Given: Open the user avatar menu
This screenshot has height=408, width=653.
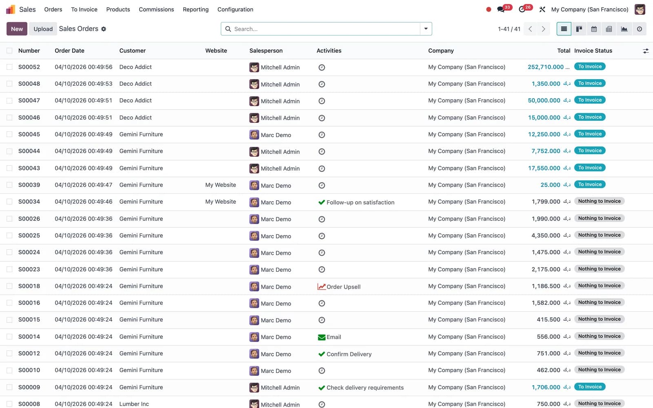Looking at the screenshot, I should point(640,9).
